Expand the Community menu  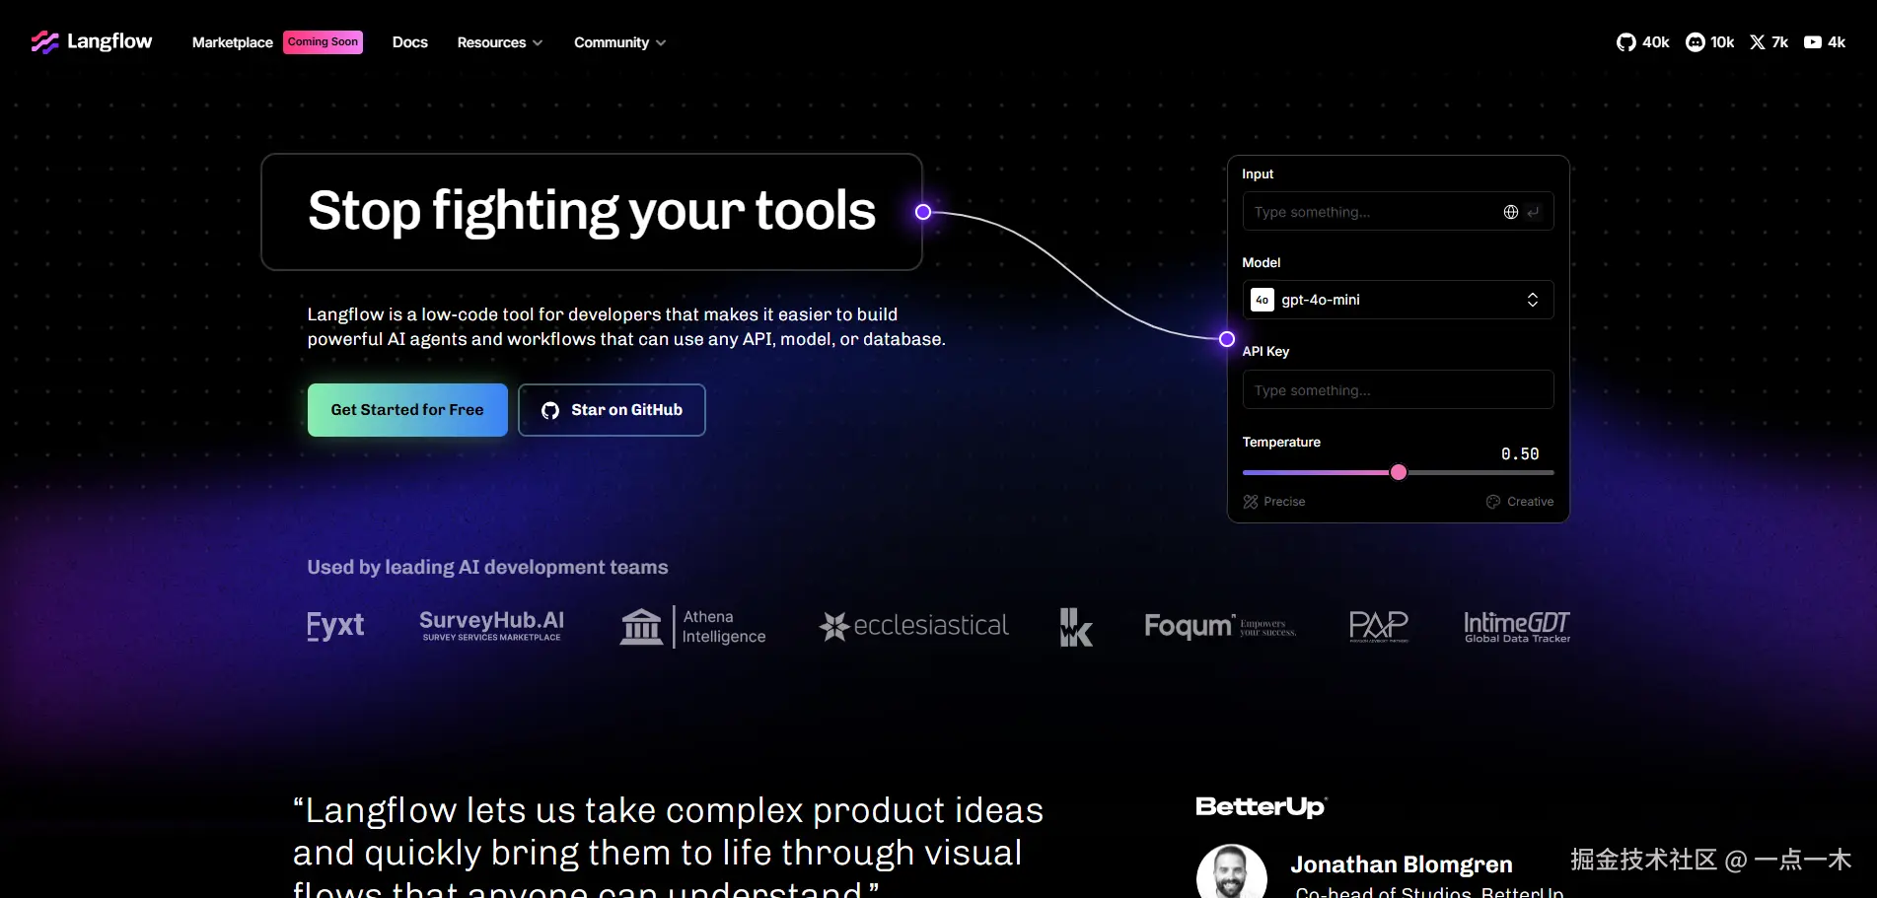(x=619, y=42)
